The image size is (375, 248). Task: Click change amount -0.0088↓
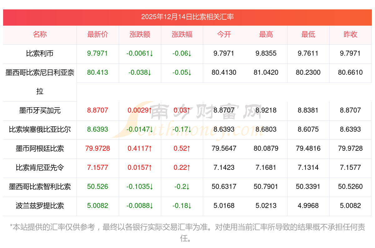(x=140, y=206)
